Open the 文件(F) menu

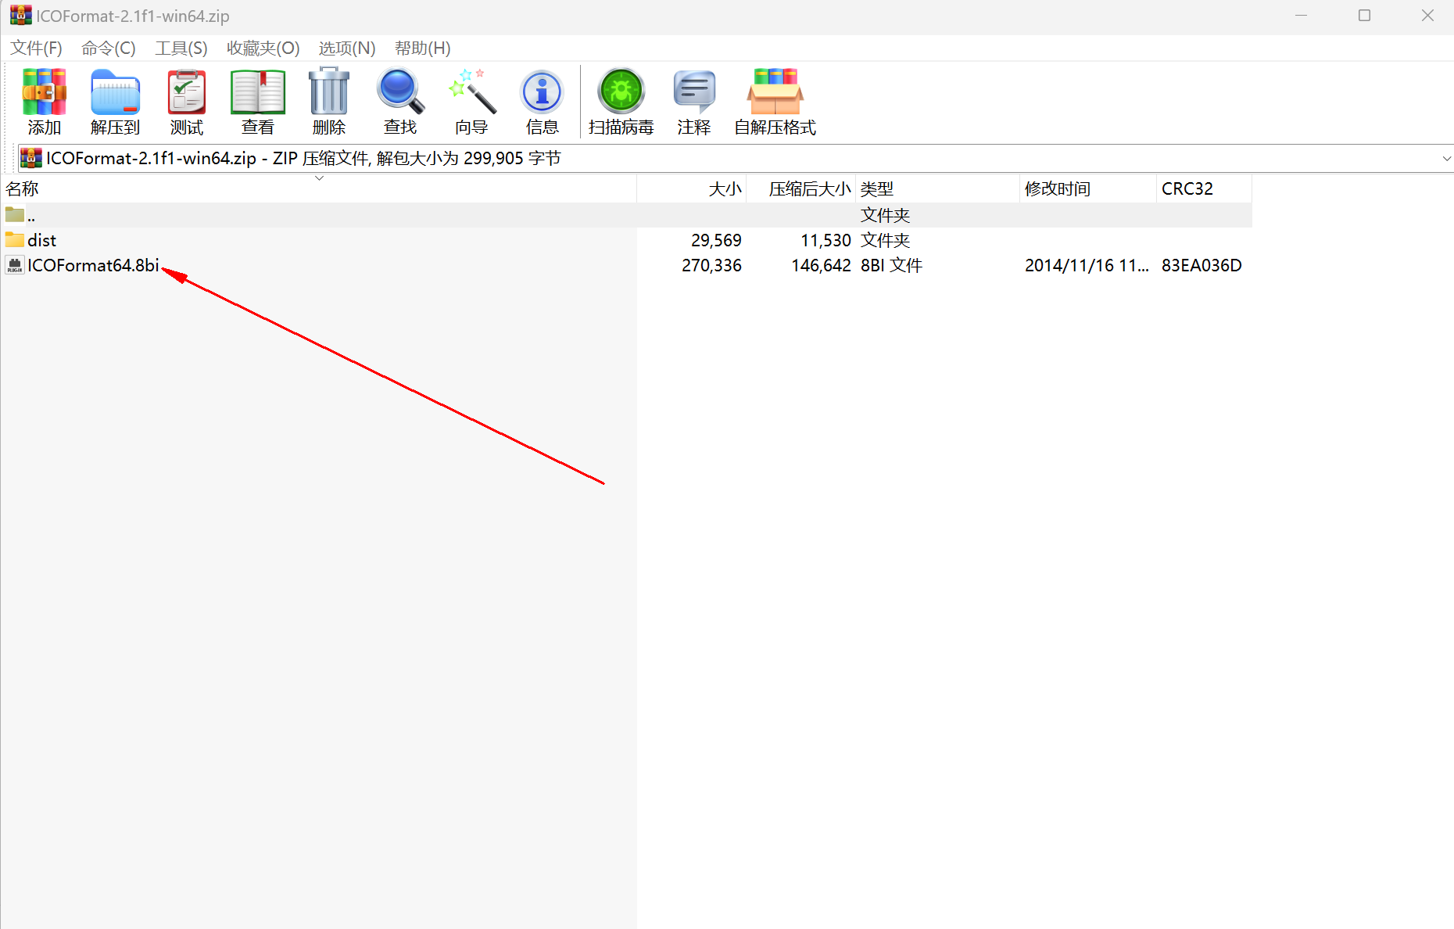(x=36, y=48)
